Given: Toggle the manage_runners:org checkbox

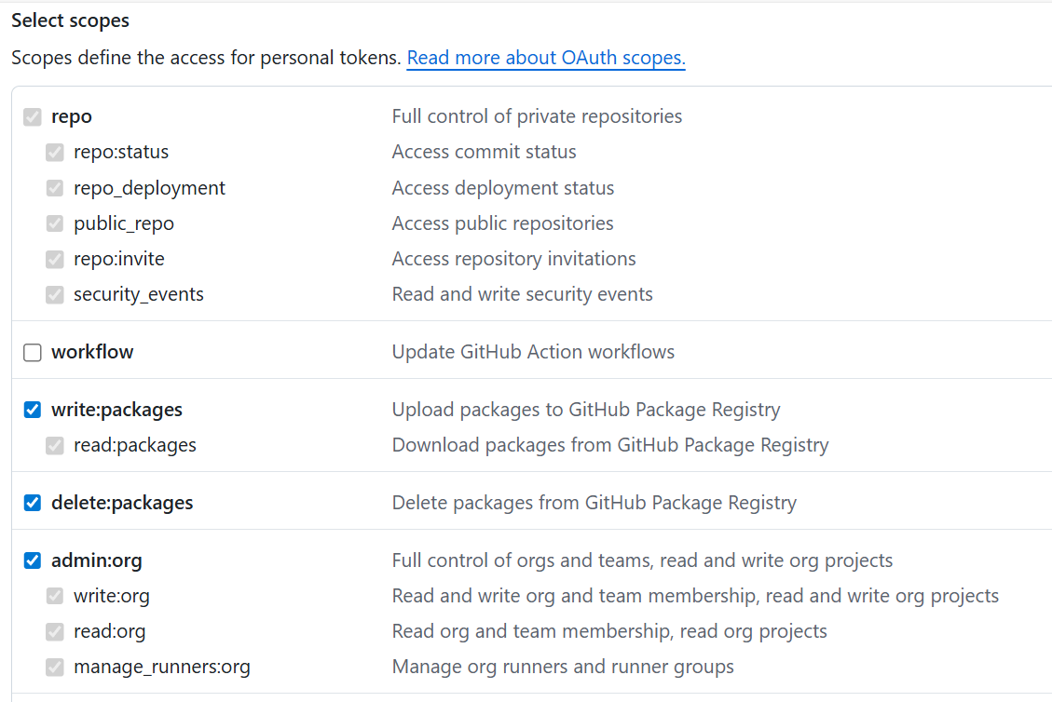Looking at the screenshot, I should [55, 668].
